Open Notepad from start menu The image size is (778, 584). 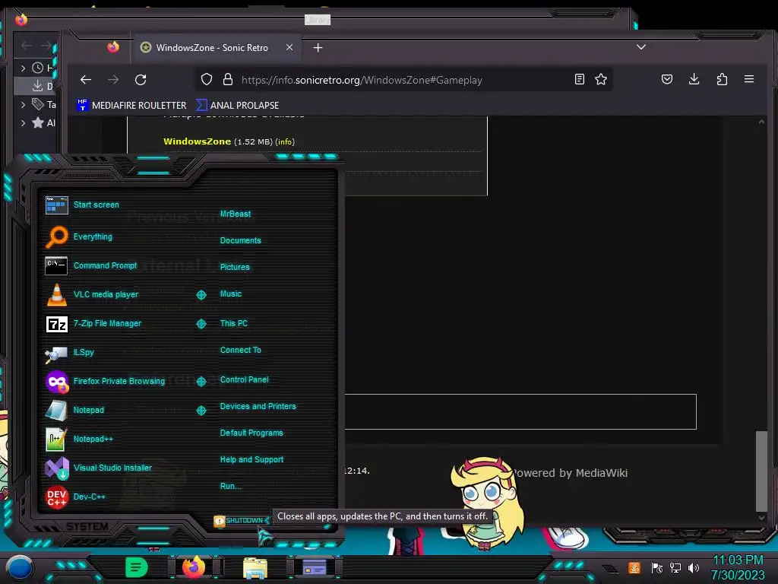pyautogui.click(x=88, y=410)
